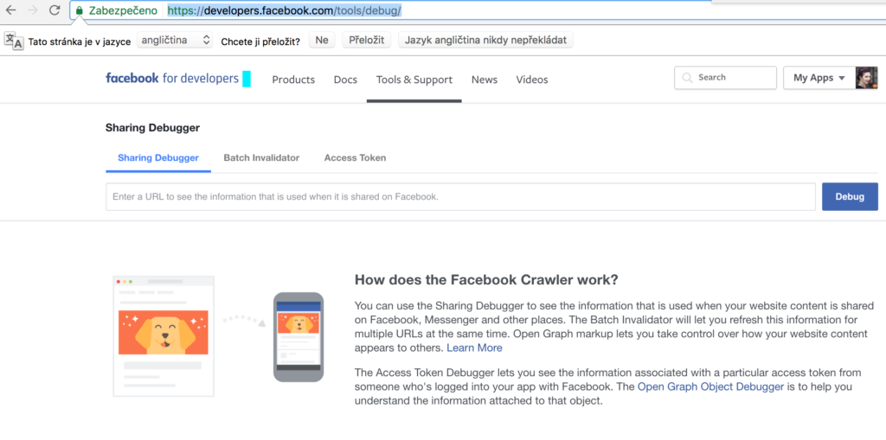Click the Přeložit translate button
The image size is (886, 440).
click(x=367, y=41)
